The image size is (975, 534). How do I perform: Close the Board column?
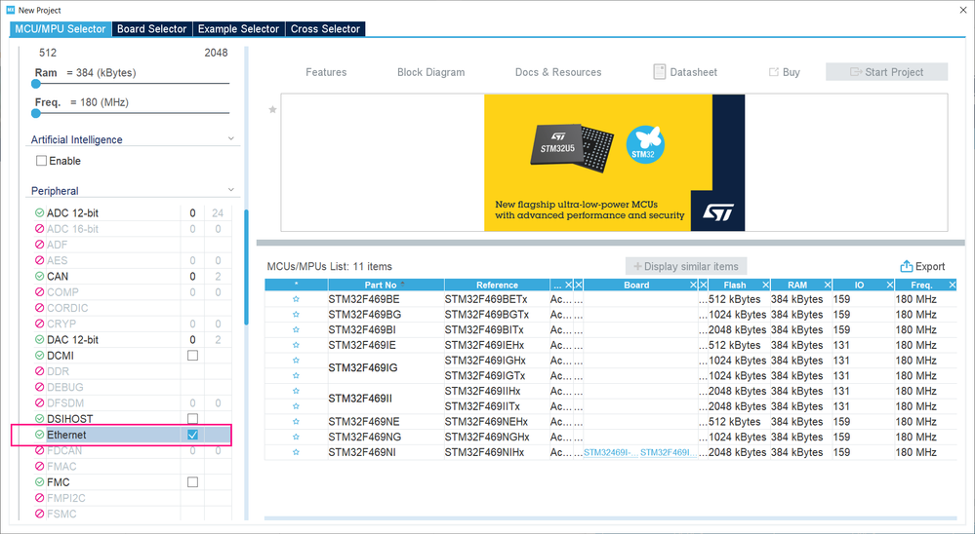click(693, 285)
